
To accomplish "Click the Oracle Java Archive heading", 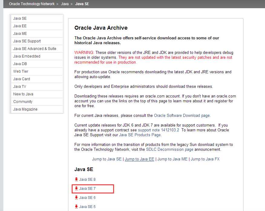I will [101, 28].
